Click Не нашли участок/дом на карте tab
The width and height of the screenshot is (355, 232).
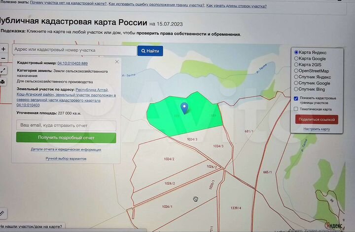[x=31, y=227]
